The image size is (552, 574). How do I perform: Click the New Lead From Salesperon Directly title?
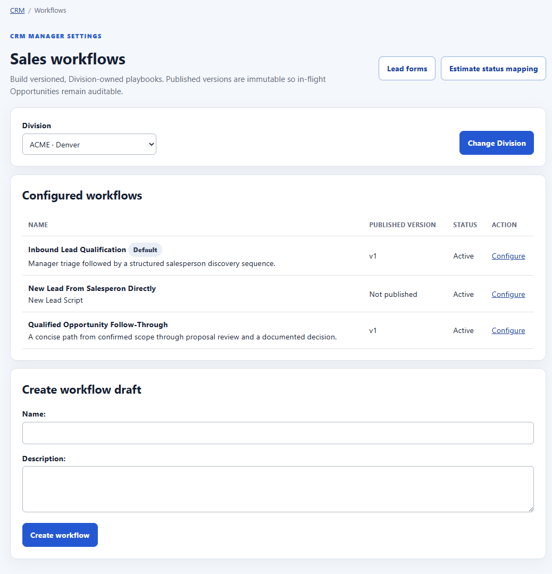pyautogui.click(x=92, y=288)
